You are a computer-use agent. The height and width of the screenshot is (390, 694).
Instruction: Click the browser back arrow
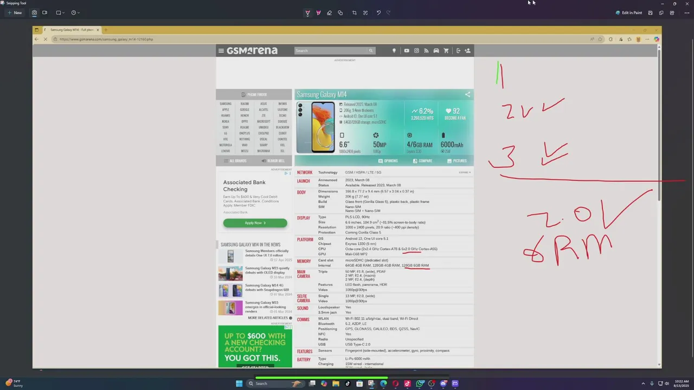[x=37, y=39]
